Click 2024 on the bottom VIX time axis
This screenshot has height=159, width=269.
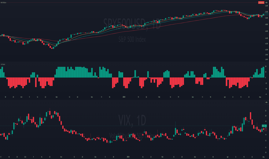tap(128, 157)
